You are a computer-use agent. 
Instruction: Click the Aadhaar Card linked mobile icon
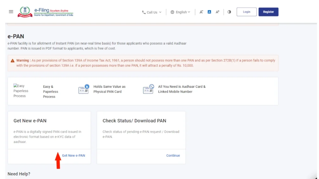click(x=149, y=89)
